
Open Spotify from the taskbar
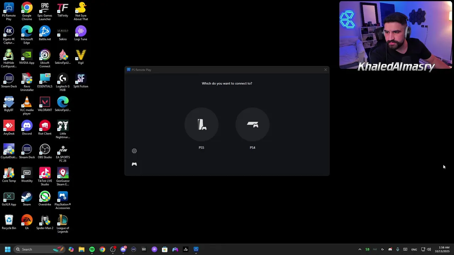coord(92,249)
